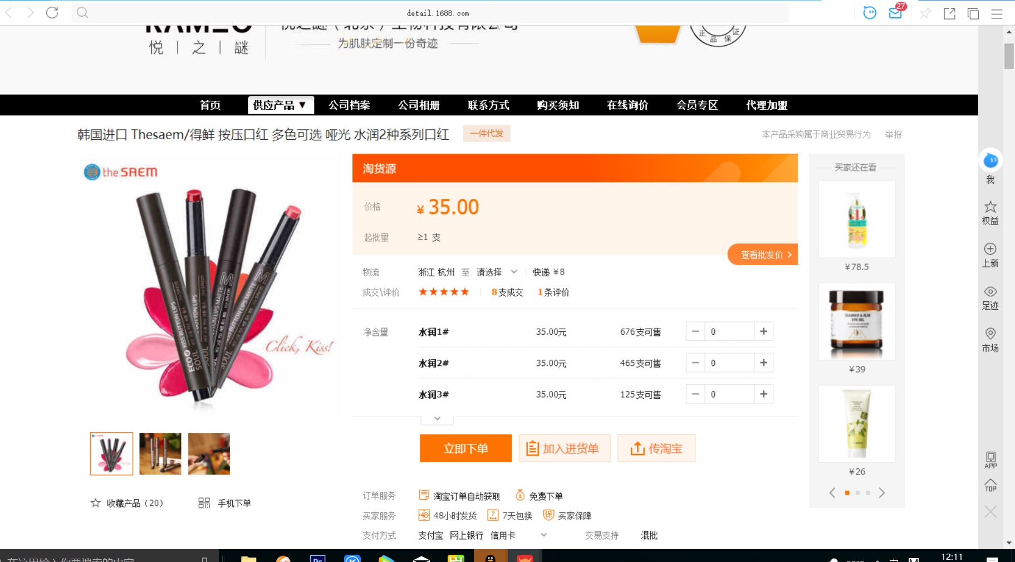1015x562 pixels.
Task: Open the tabs overview icon
Action: click(973, 13)
